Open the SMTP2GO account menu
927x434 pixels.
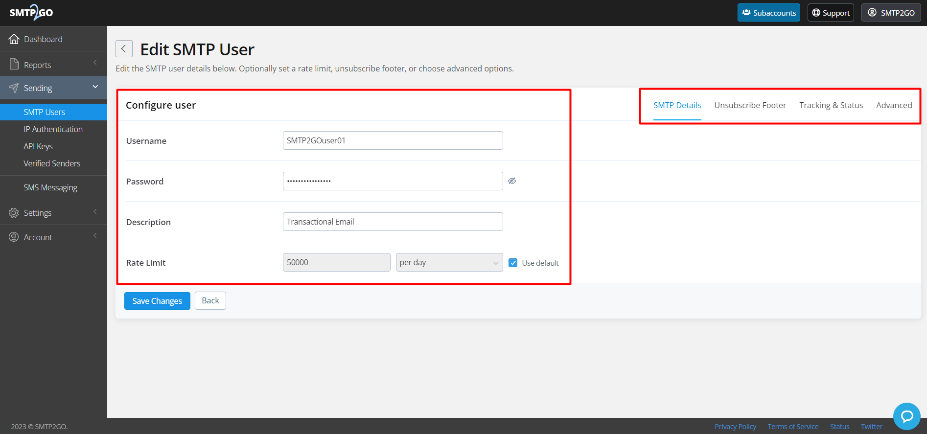pos(891,13)
